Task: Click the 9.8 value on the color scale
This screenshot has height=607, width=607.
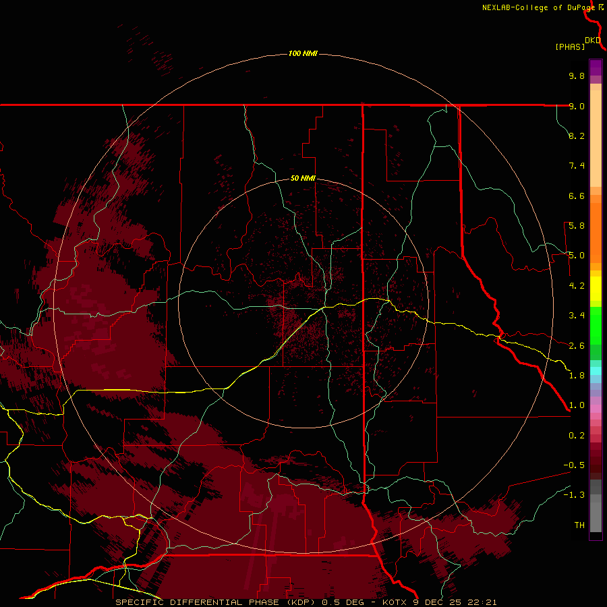Action: pyautogui.click(x=577, y=76)
